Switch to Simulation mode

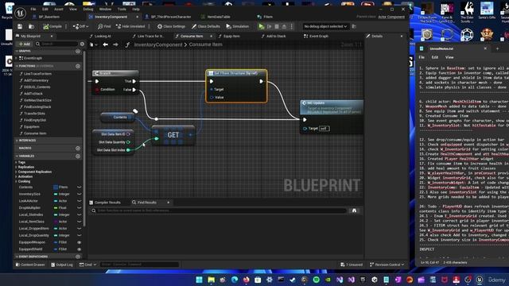[x=237, y=26]
